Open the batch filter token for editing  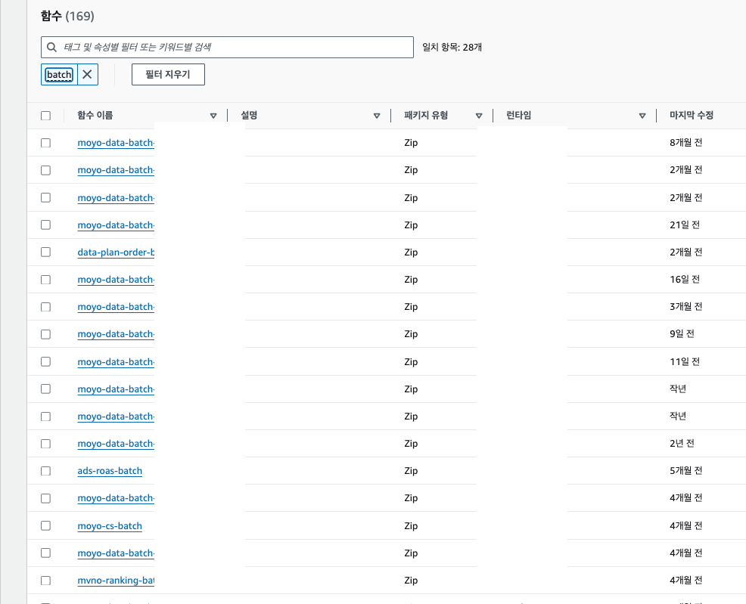point(59,74)
